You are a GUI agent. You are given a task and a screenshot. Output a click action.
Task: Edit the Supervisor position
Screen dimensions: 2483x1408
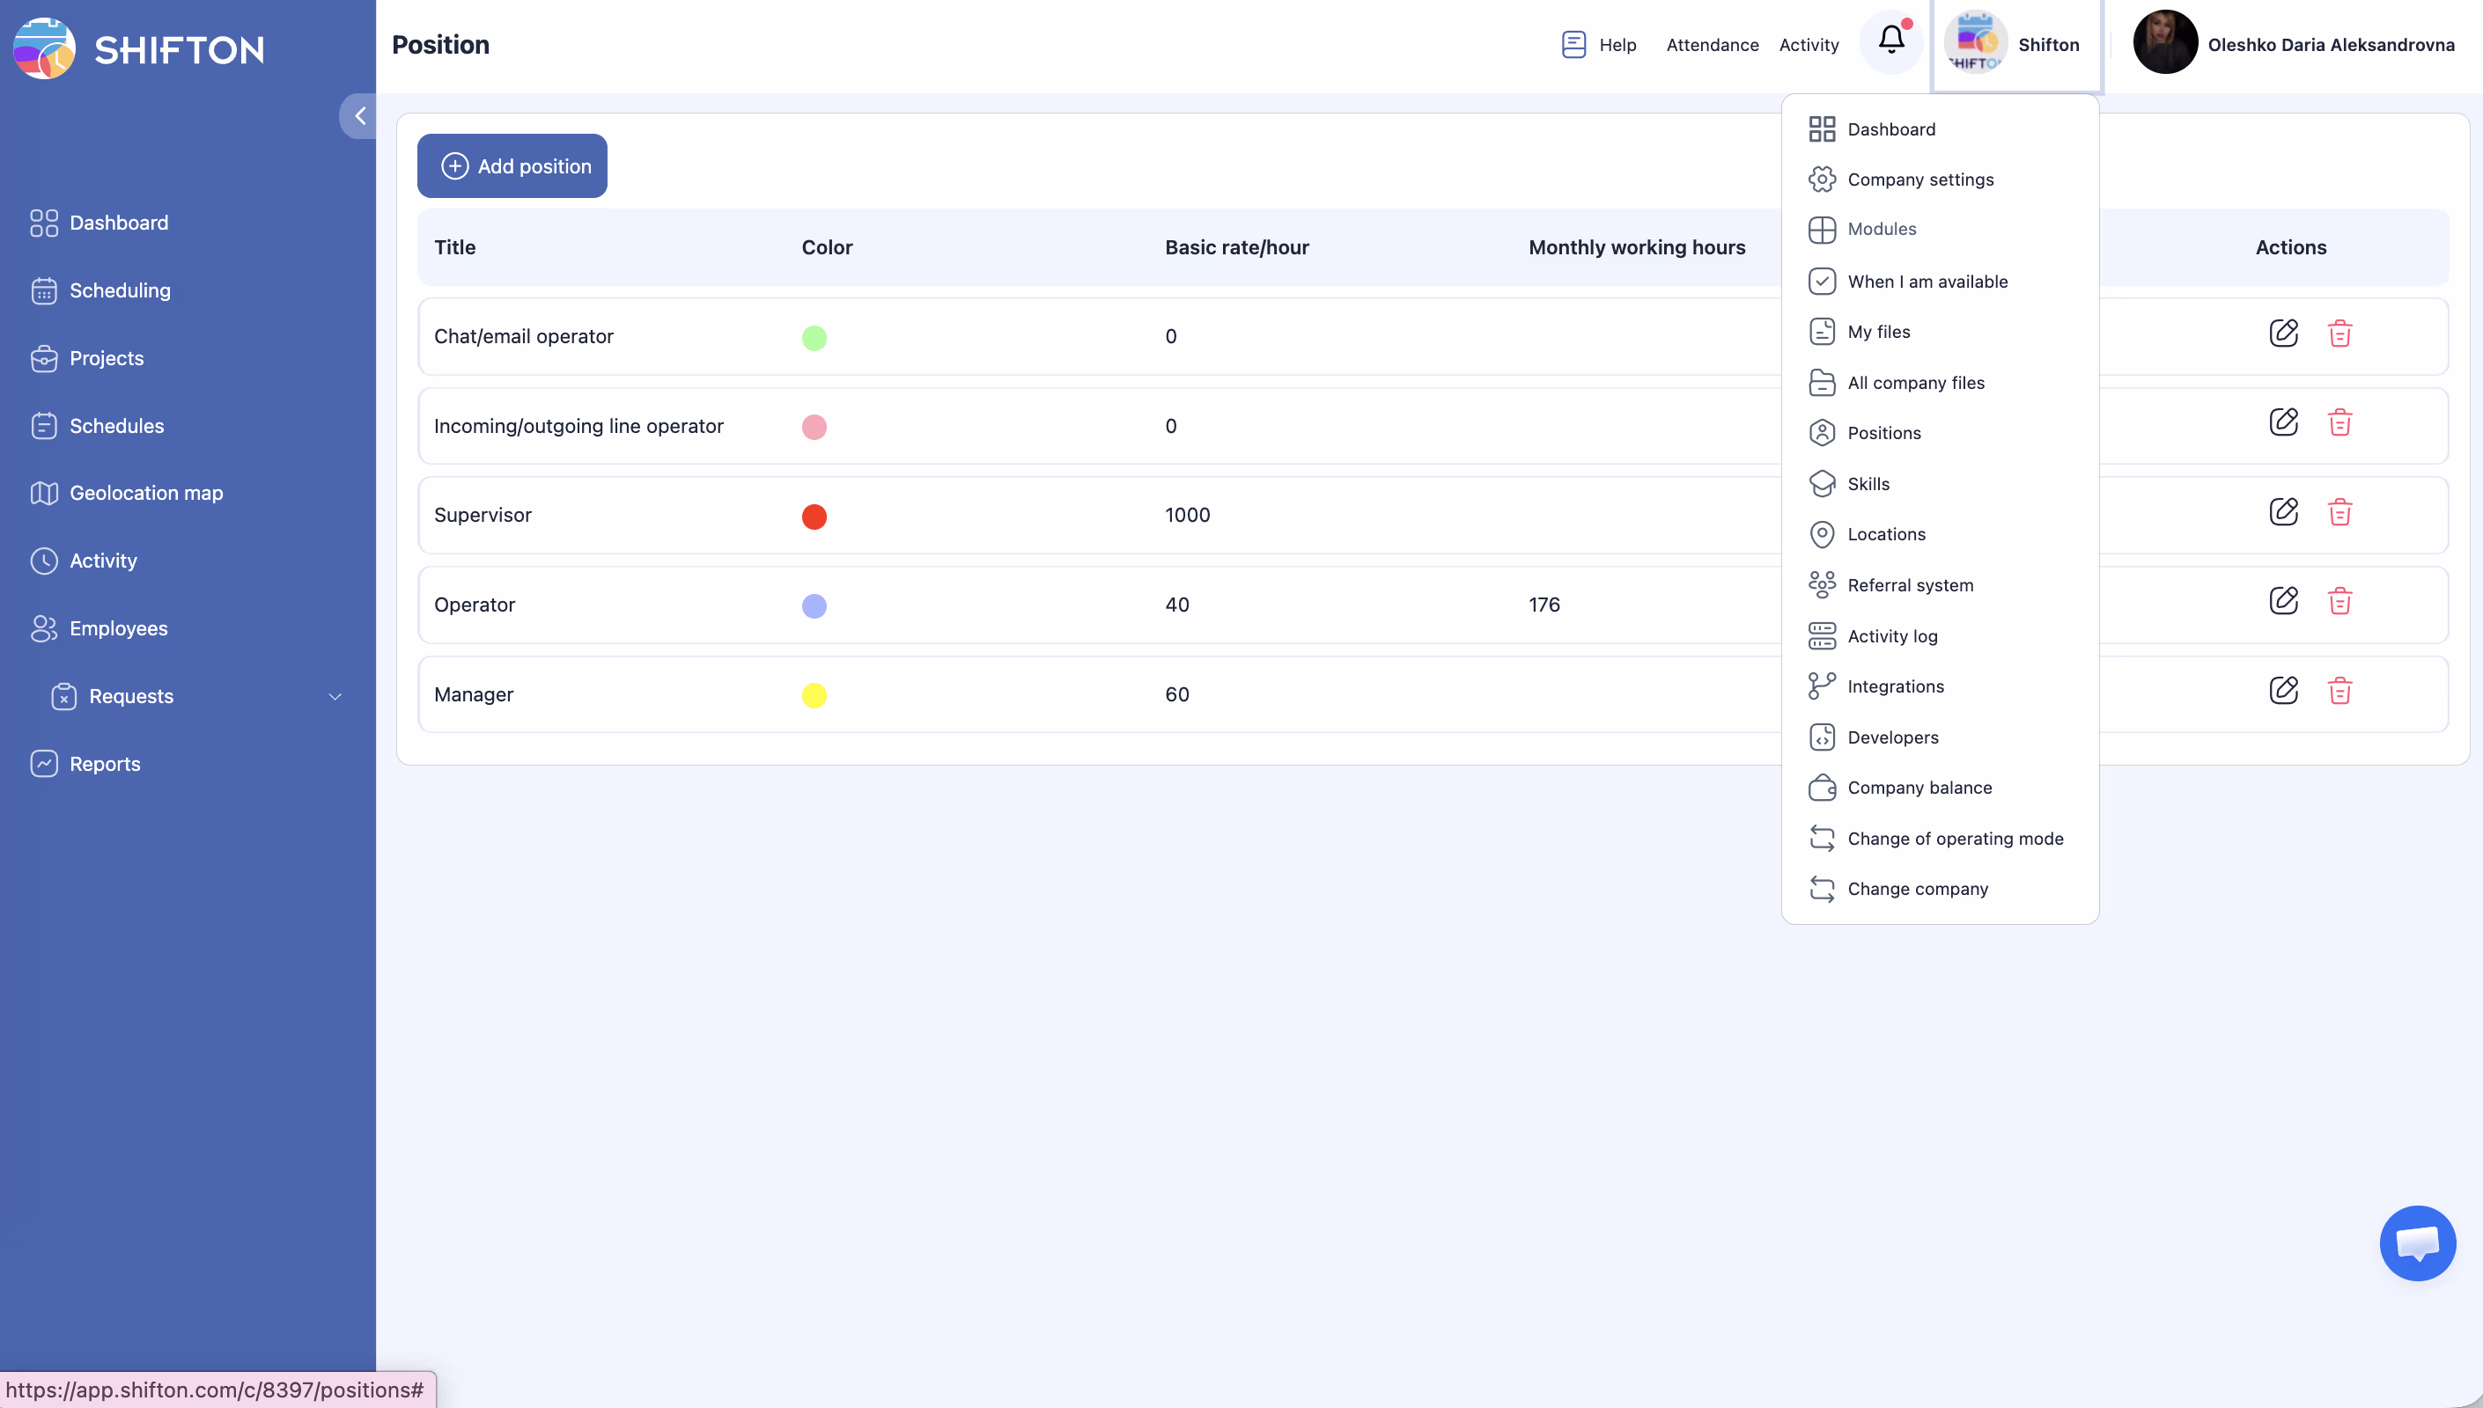coord(2283,511)
